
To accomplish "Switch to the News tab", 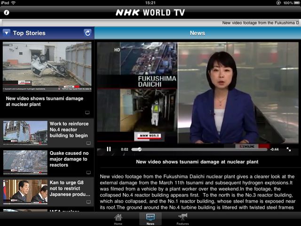I will (x=150, y=219).
